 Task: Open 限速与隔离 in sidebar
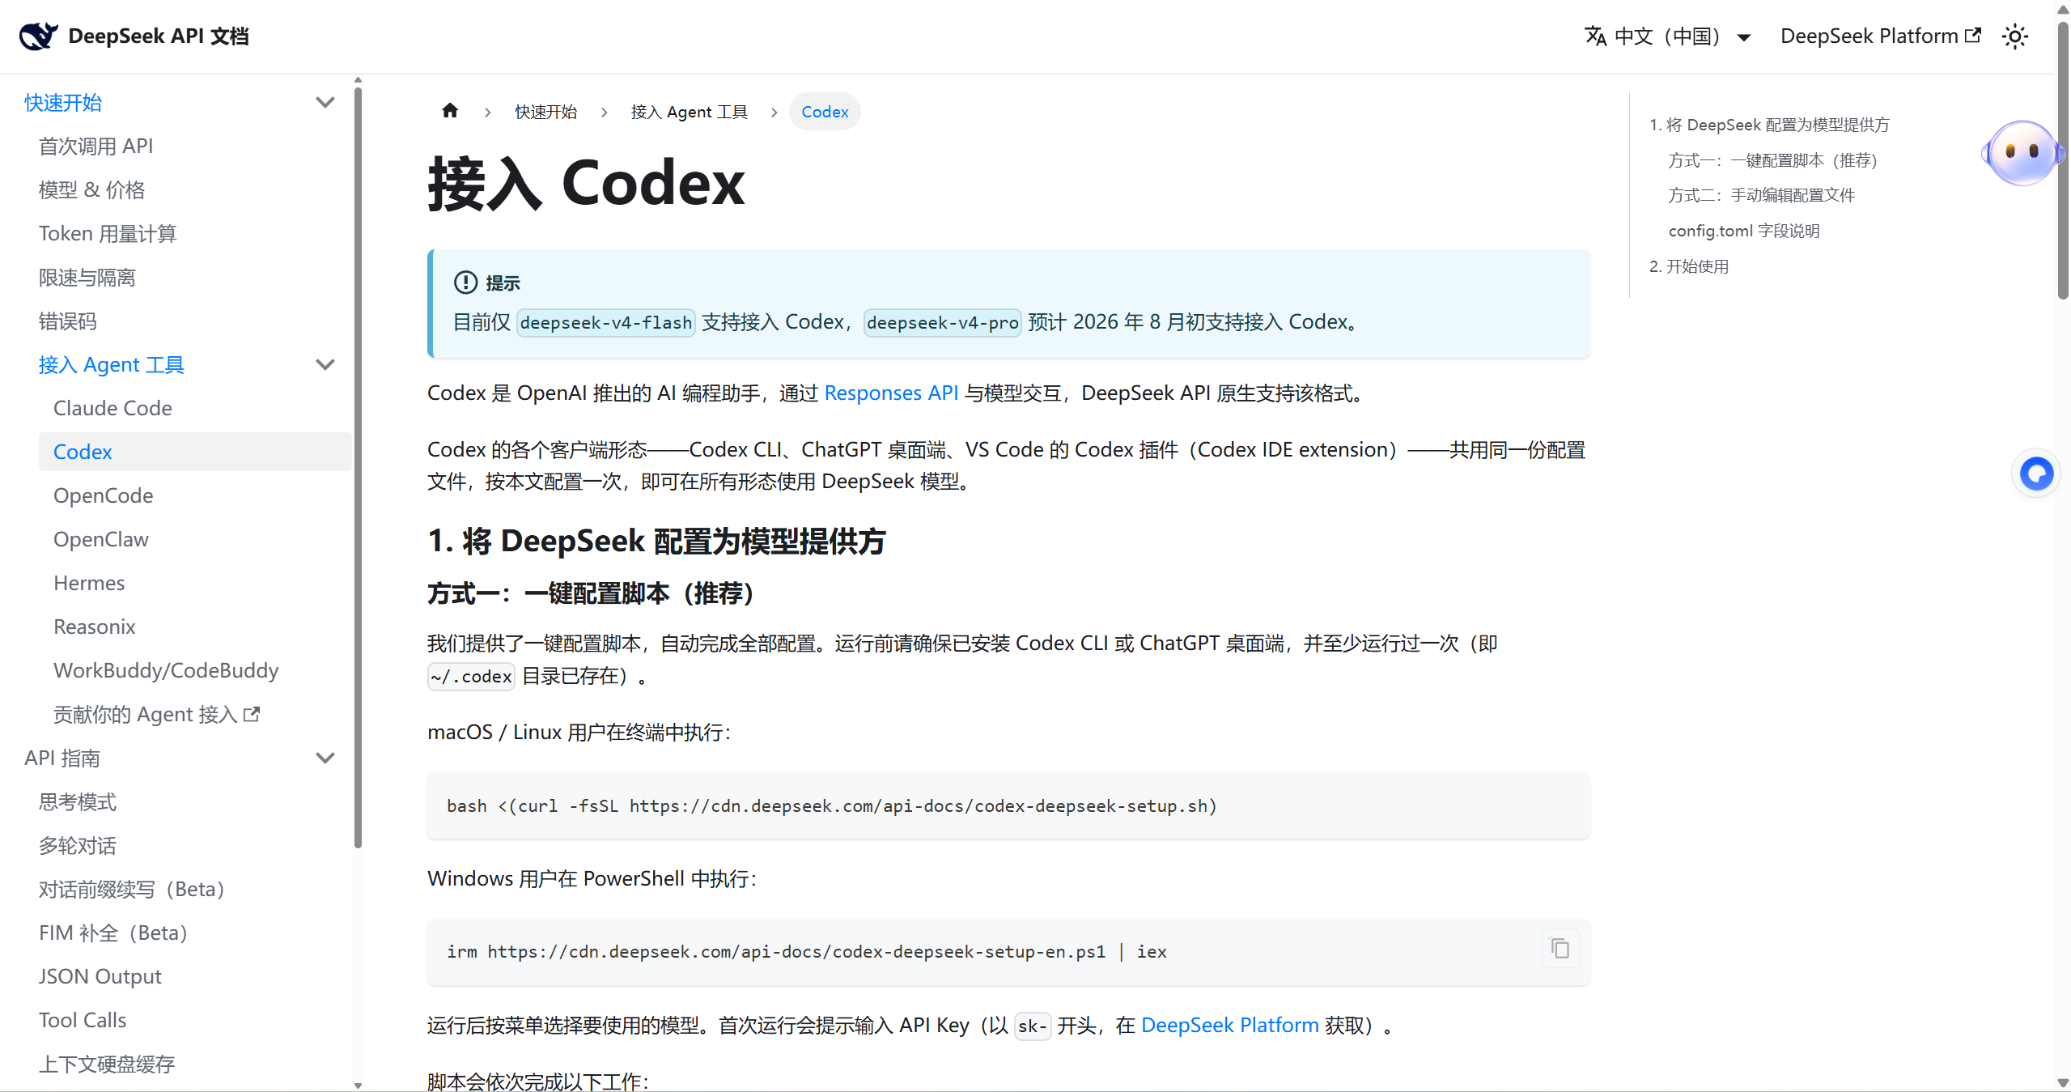point(87,278)
